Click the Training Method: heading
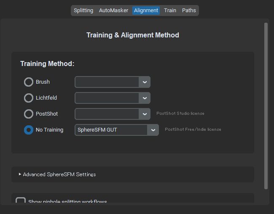Image resolution: width=274 pixels, height=214 pixels. tap(47, 63)
